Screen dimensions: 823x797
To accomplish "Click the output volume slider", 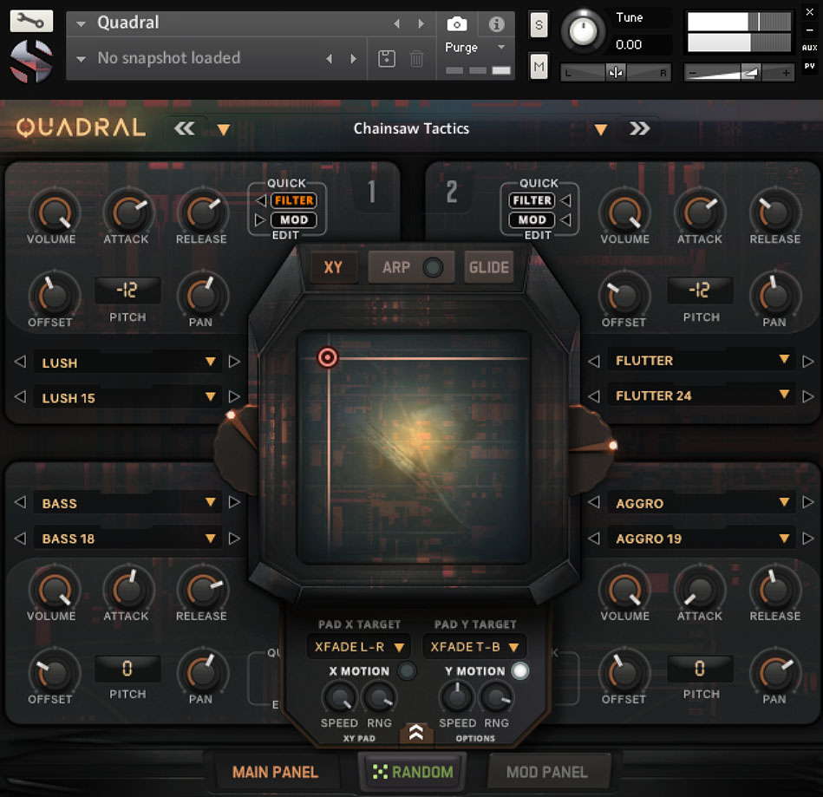I will [739, 73].
